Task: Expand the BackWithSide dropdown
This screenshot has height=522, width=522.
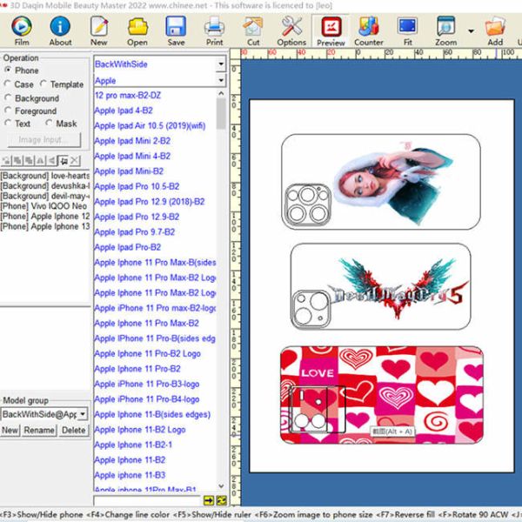Action: coord(220,65)
